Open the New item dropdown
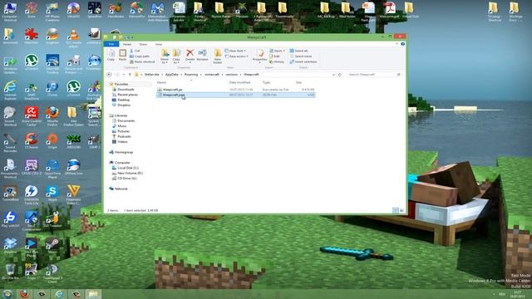 pos(235,51)
